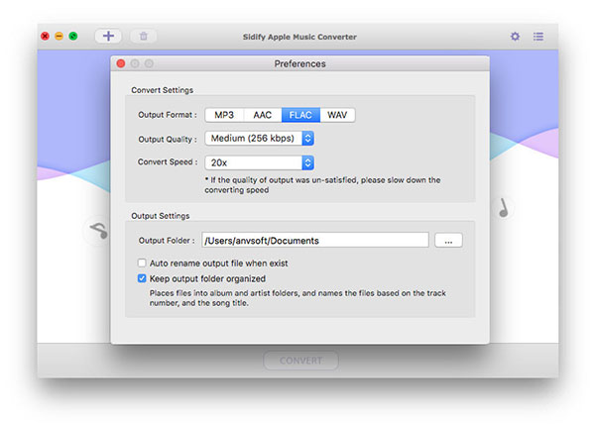Close the Sidify main window
595x424 pixels.
coord(46,36)
